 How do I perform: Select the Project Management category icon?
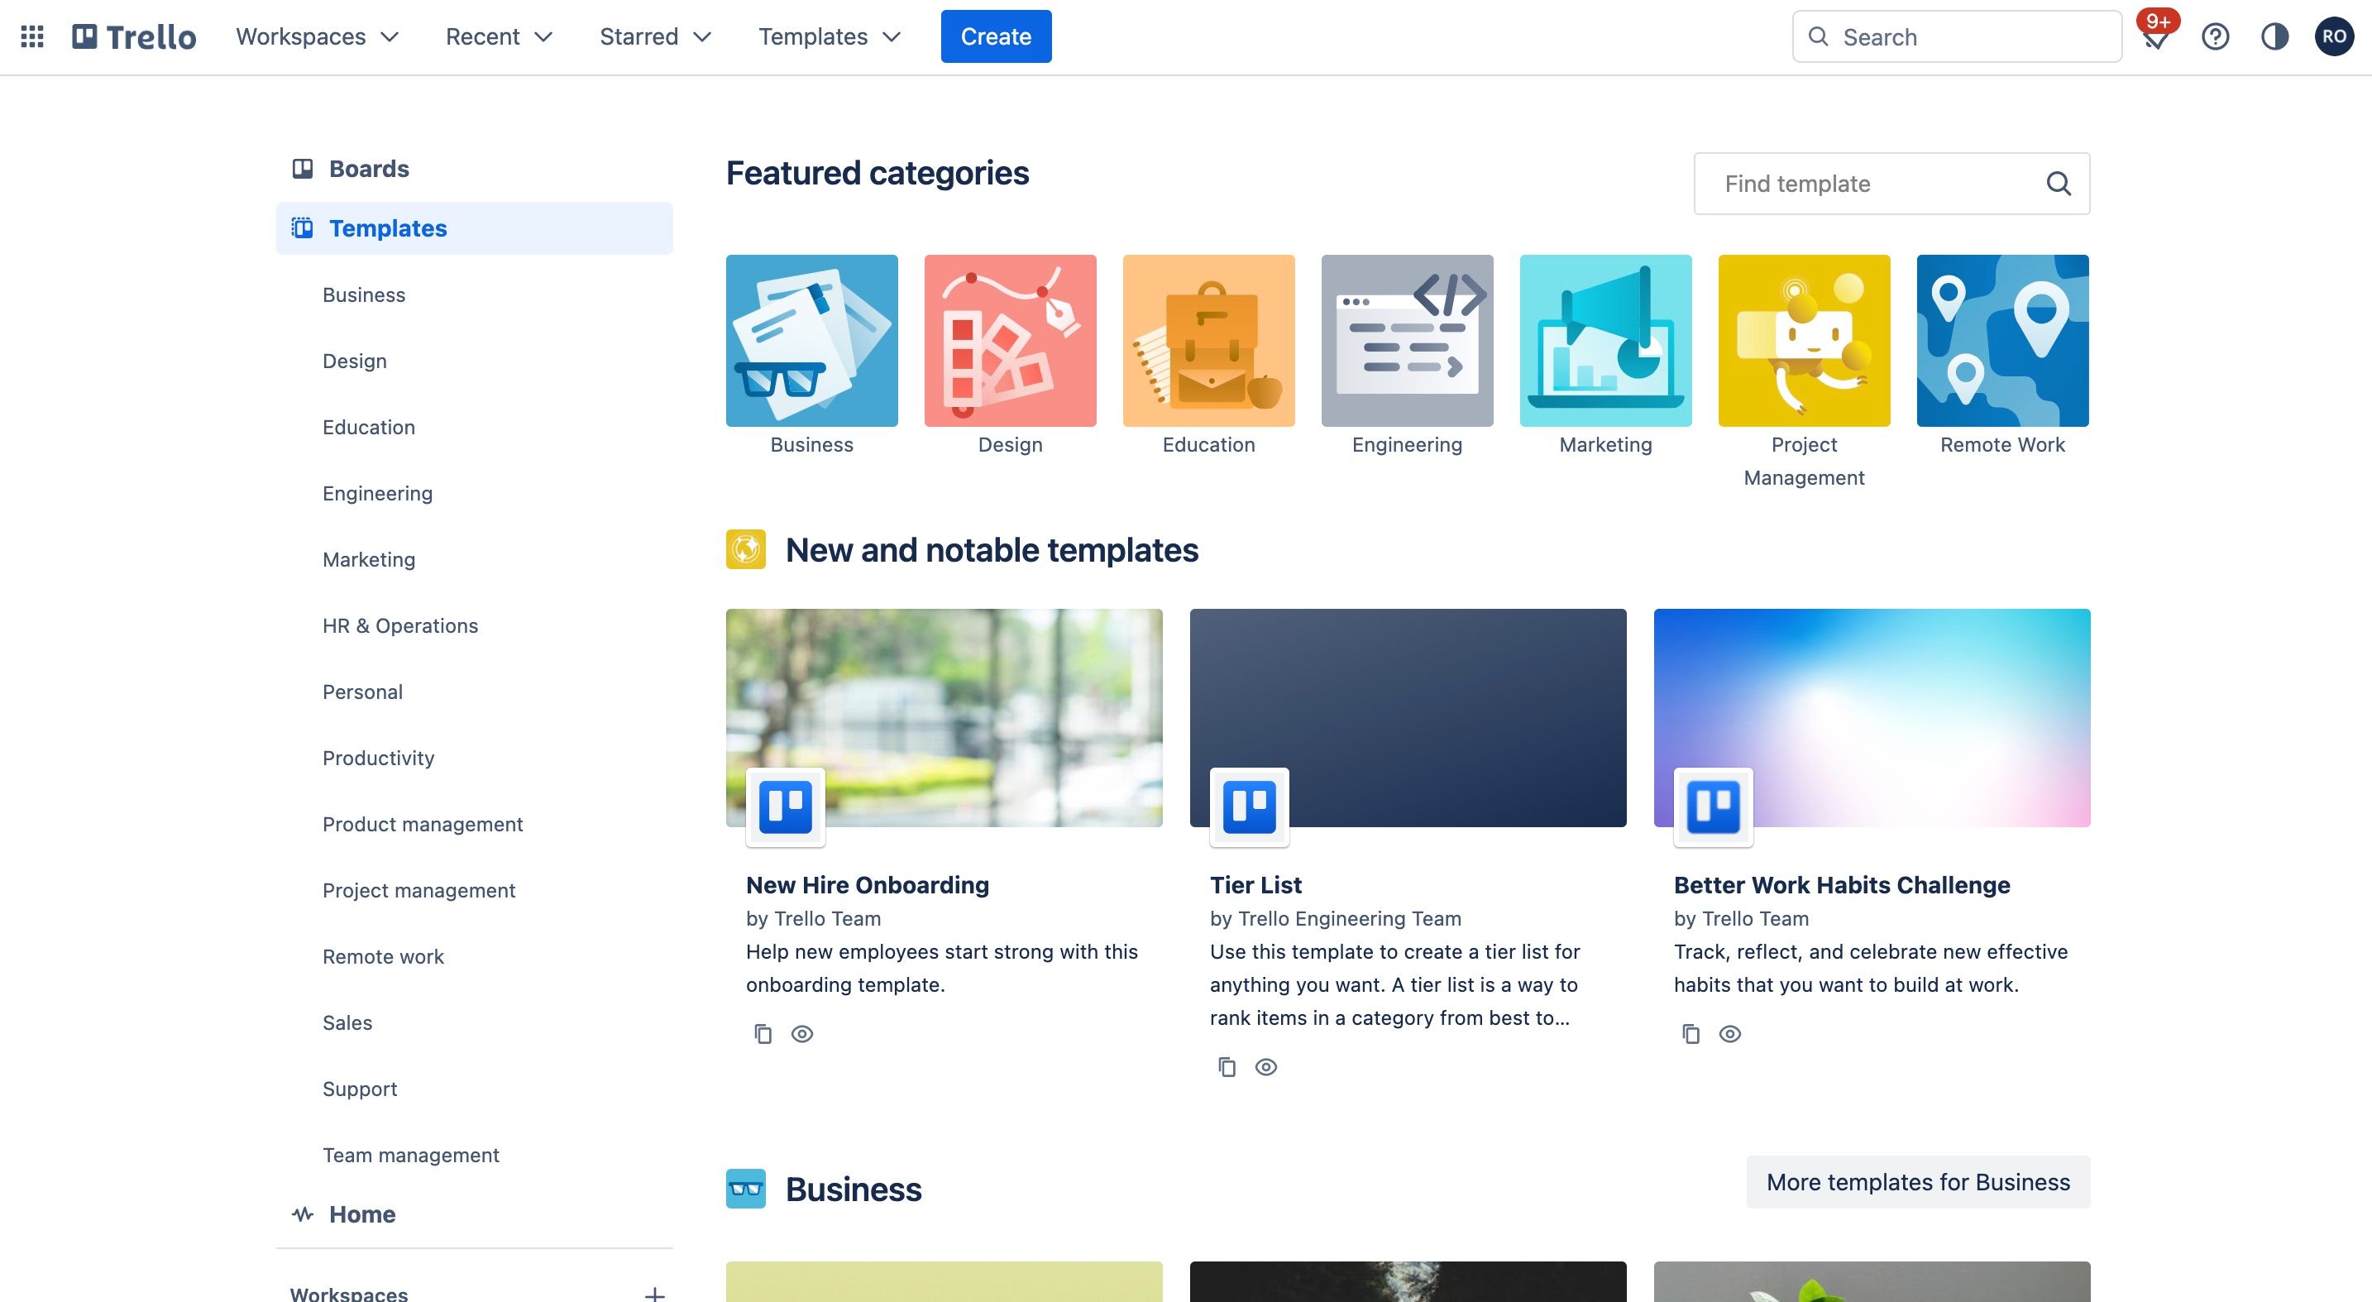(1805, 340)
